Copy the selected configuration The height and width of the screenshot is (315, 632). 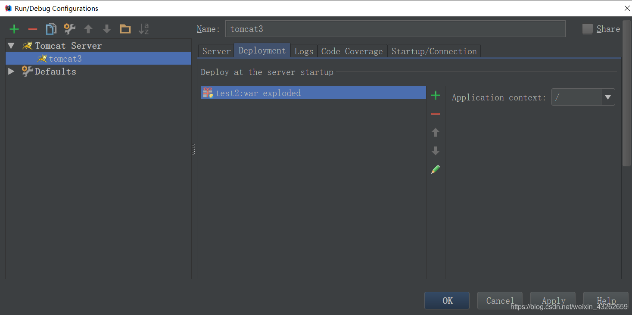click(51, 29)
